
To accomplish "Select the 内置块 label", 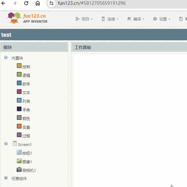I will pyautogui.click(x=17, y=58).
